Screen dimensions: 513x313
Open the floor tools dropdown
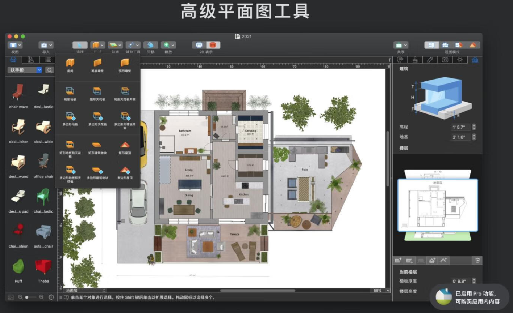[115, 45]
